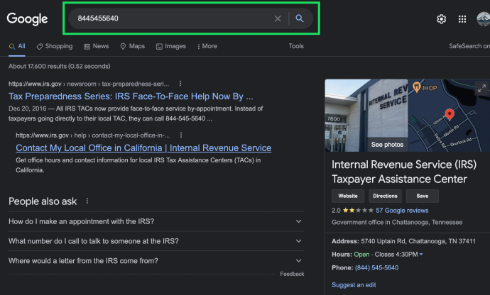Viewport: 490px width, 295px height.
Task: Open the three-dot menu beside contact-my-local-office URL
Action: (181, 135)
